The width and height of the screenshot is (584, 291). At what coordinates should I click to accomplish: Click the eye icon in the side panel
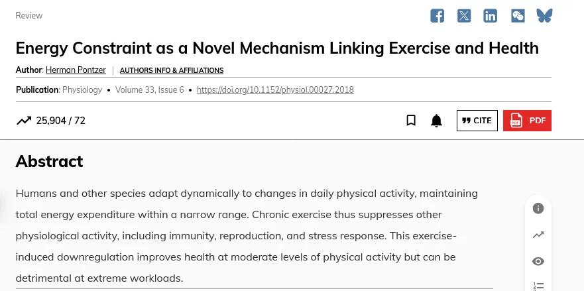coord(538,261)
